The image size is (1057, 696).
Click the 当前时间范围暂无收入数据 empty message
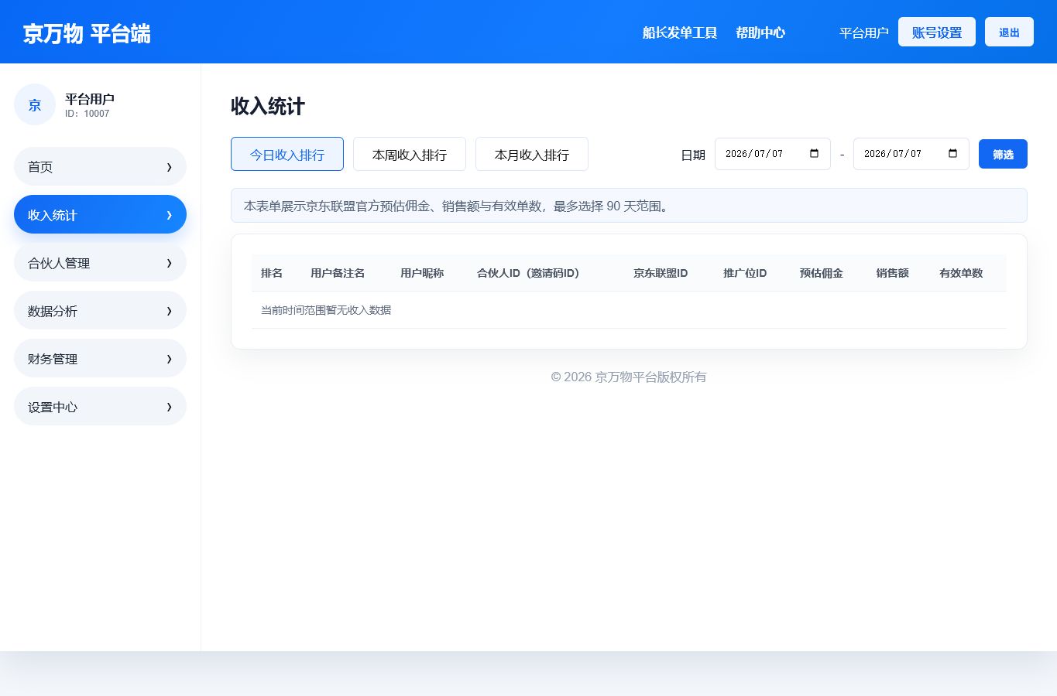pyautogui.click(x=326, y=310)
